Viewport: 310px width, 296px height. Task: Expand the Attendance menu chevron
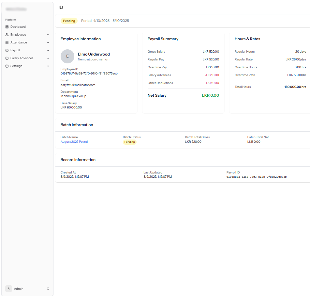(48, 42)
